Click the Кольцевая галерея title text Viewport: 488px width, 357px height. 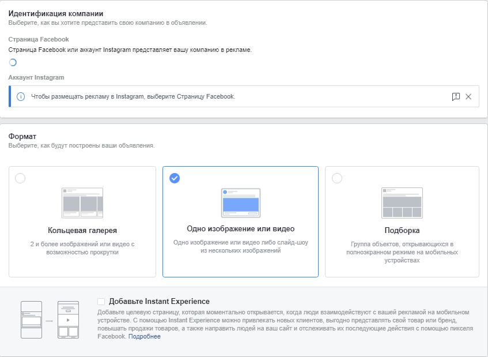[82, 230]
